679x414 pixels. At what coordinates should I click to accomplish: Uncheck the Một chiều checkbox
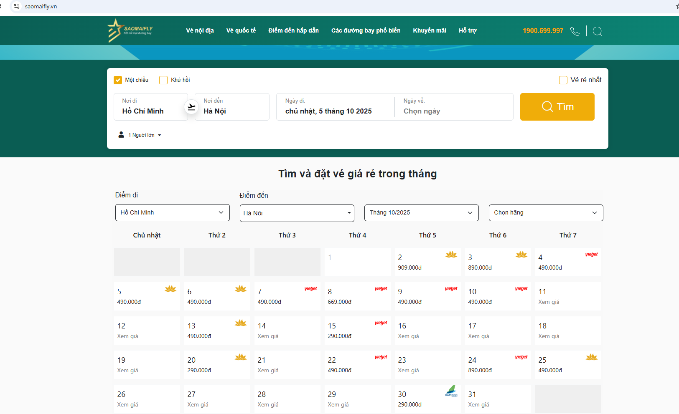click(118, 80)
